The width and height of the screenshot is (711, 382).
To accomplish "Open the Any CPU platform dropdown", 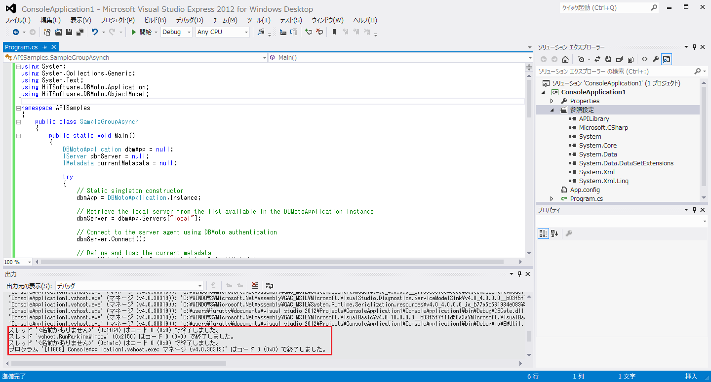I will 223,32.
